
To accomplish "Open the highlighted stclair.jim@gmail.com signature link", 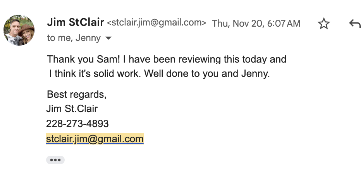I will pos(95,139).
